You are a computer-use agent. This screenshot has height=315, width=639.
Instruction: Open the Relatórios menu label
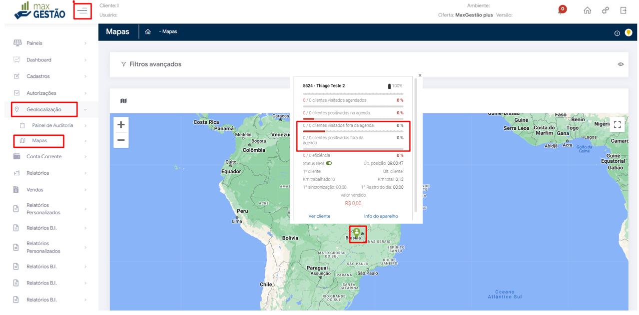click(x=38, y=173)
